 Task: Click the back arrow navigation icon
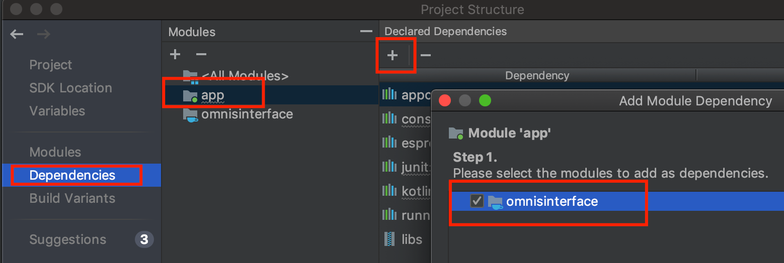point(17,34)
